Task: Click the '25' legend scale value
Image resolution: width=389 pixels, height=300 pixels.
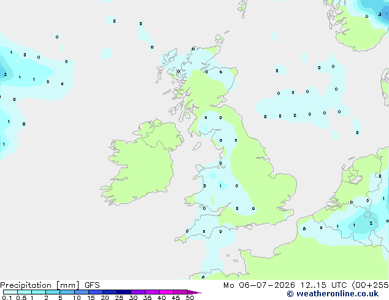Action: click(119, 298)
